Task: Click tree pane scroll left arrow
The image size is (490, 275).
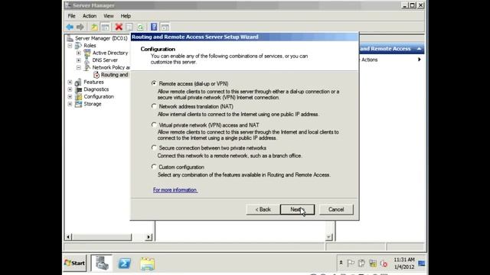Action: click(x=68, y=237)
